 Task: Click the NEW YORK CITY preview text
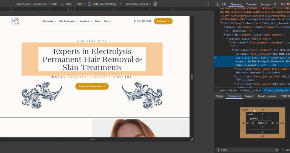(x=92, y=41)
